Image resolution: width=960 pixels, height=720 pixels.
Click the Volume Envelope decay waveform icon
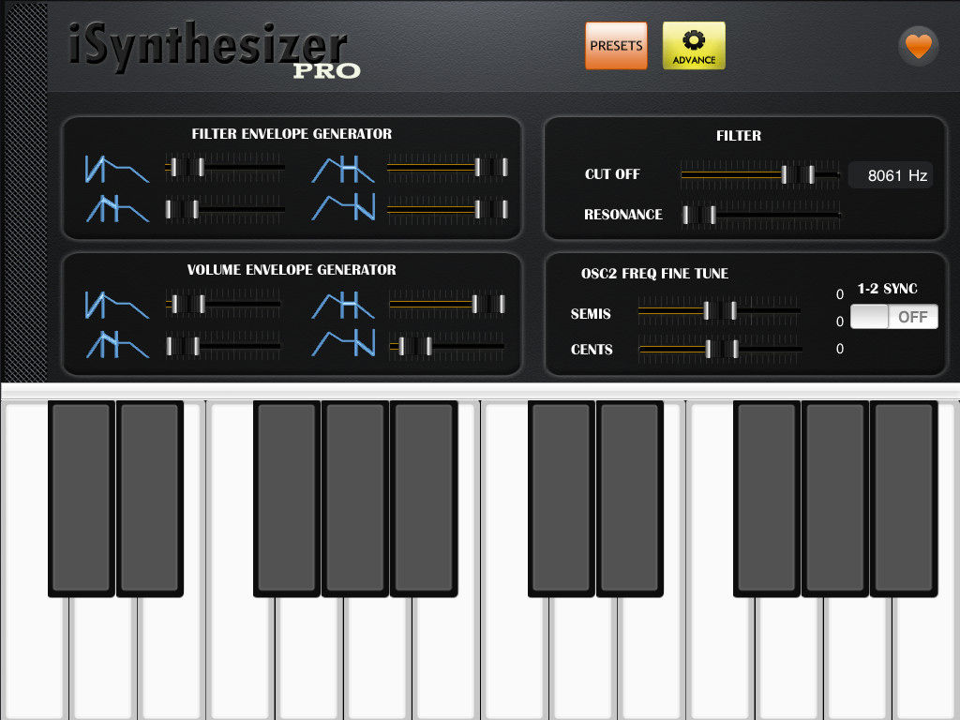[x=117, y=344]
